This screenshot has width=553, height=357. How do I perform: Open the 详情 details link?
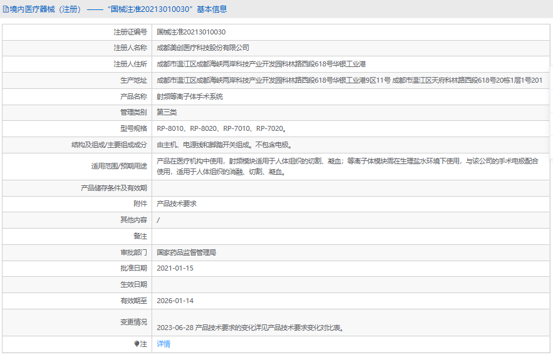click(x=163, y=344)
